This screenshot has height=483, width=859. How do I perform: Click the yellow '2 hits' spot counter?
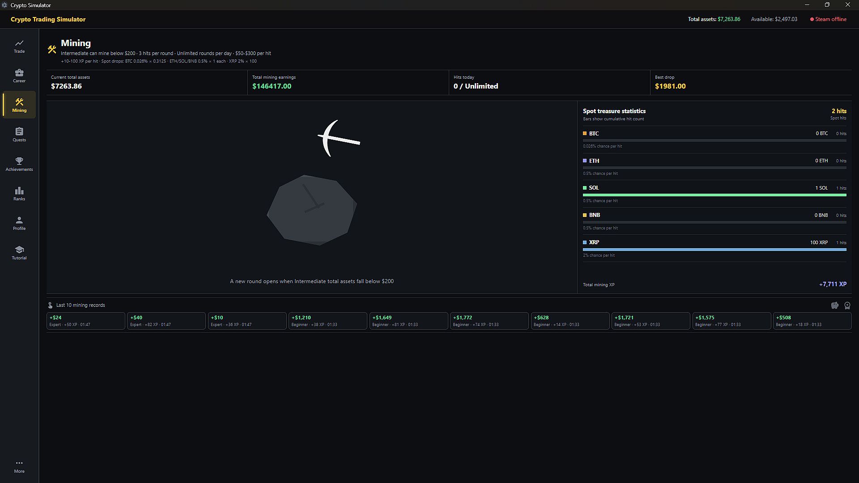[x=839, y=111]
